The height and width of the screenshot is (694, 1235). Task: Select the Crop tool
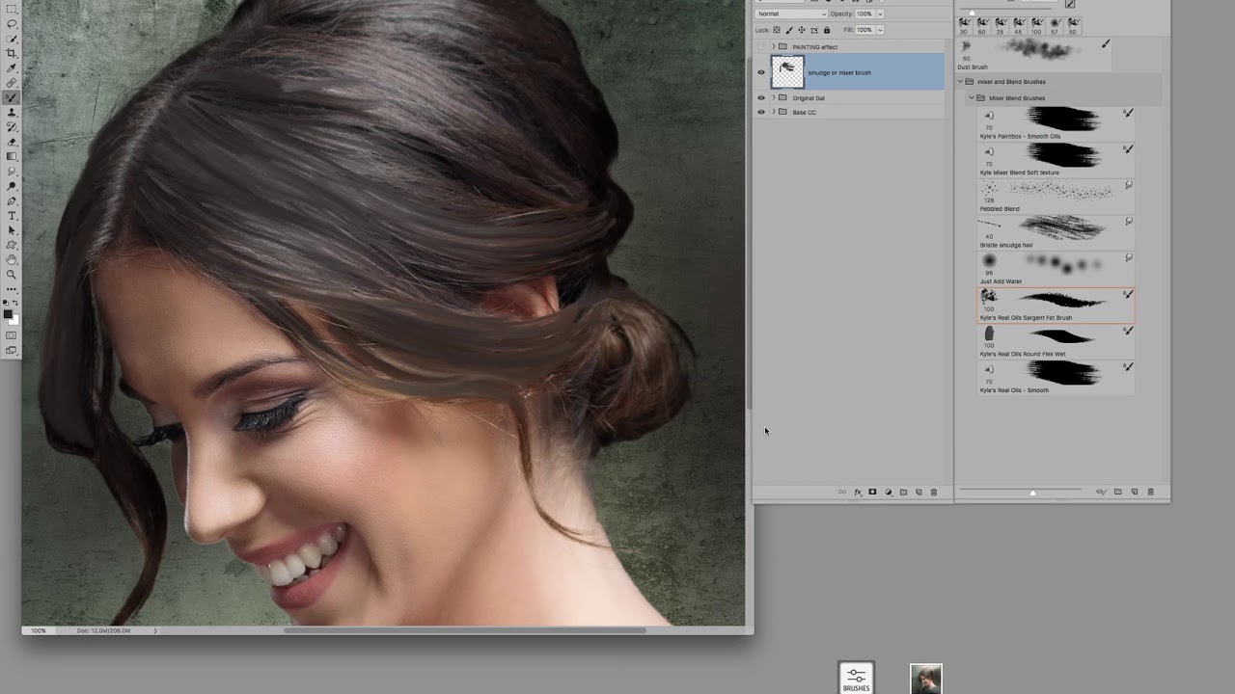pos(12,54)
